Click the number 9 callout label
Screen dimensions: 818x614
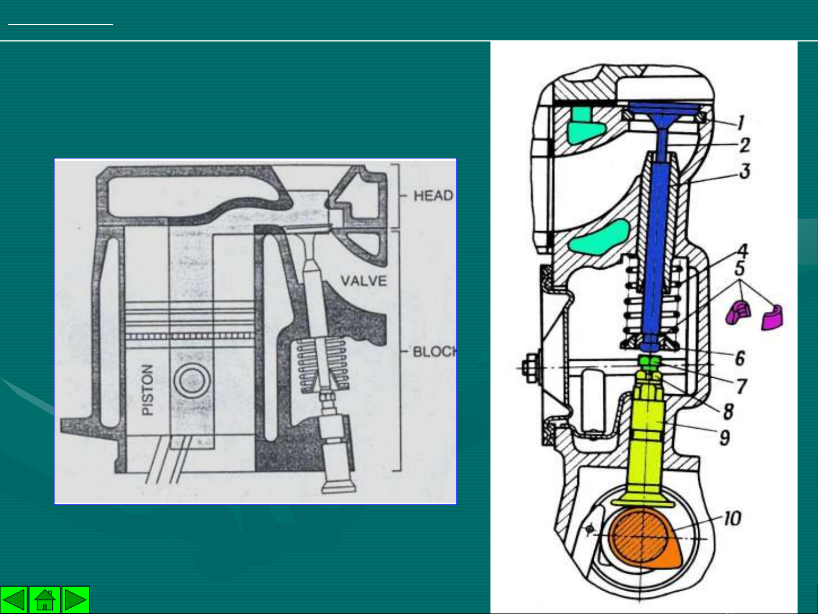[x=724, y=437]
